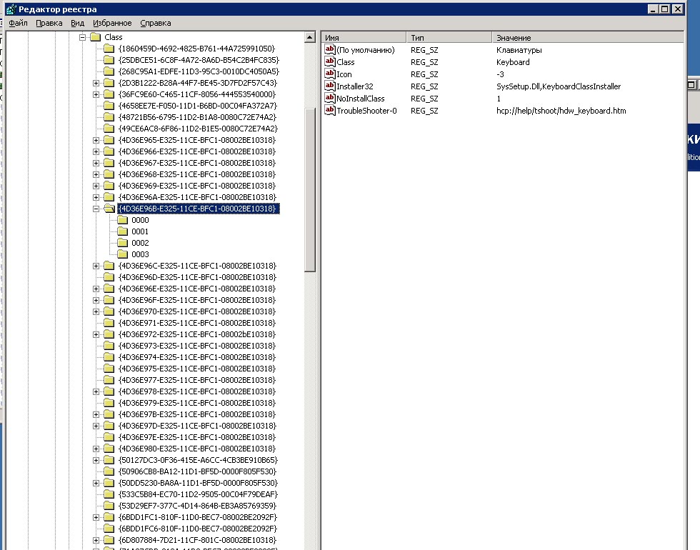700x550 pixels.
Task: Open the Правка menu
Action: [49, 23]
